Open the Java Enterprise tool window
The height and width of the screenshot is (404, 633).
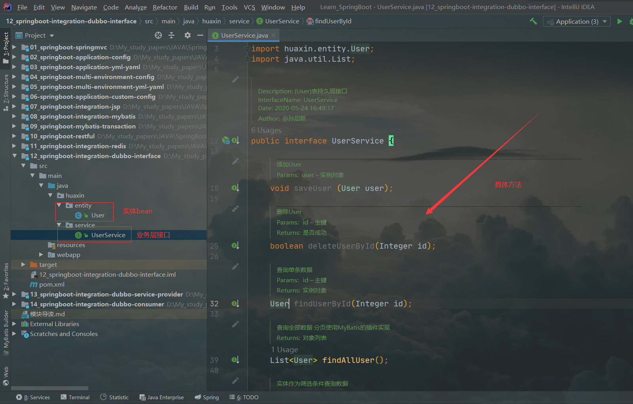coord(162,397)
